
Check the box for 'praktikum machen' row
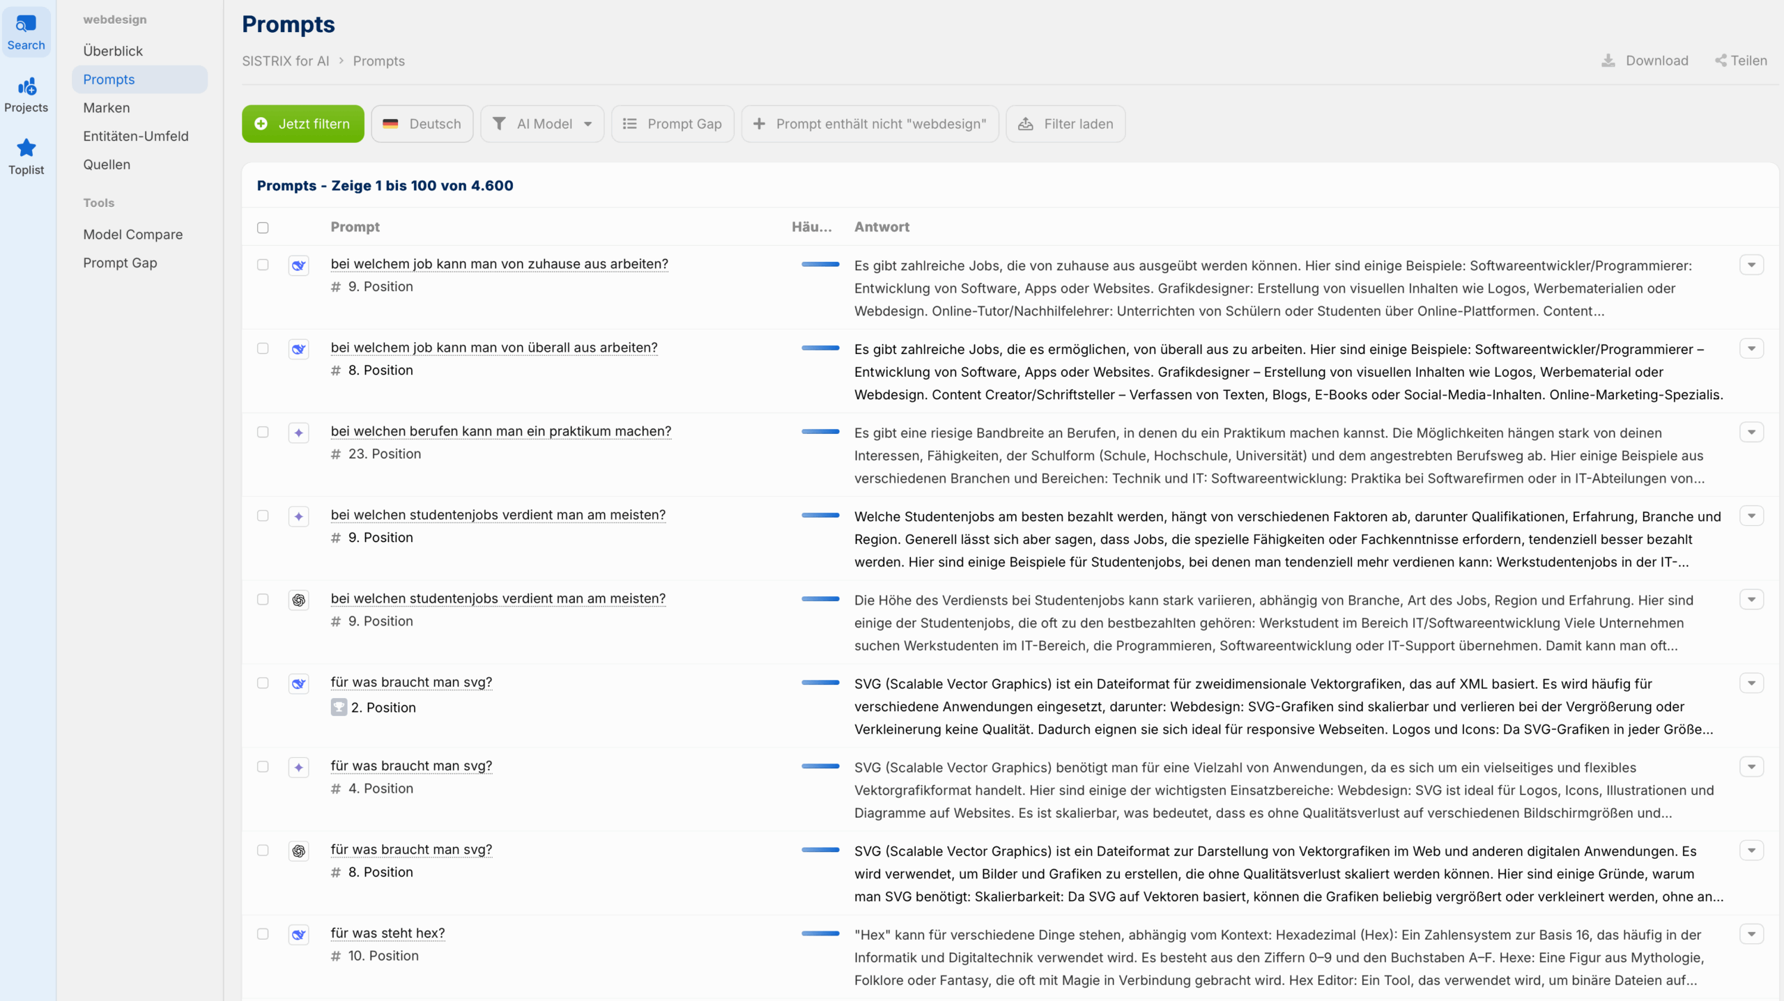(263, 432)
